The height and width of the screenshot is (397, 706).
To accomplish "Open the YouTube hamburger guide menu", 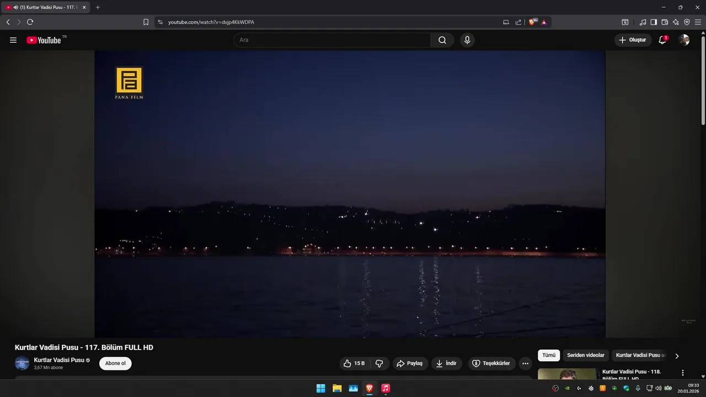I will point(13,40).
